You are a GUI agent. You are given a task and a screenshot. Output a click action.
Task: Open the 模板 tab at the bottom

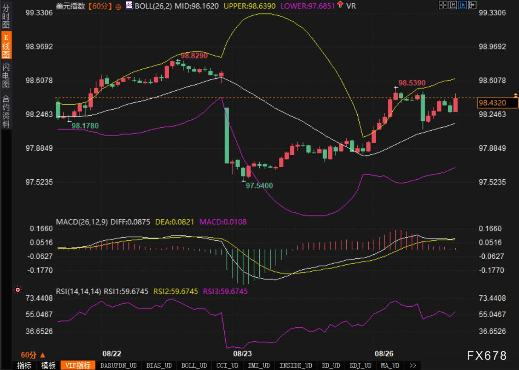click(48, 366)
